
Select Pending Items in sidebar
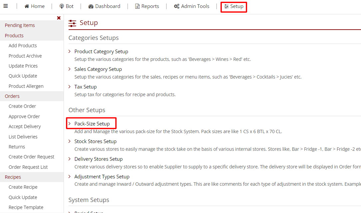pos(20,25)
